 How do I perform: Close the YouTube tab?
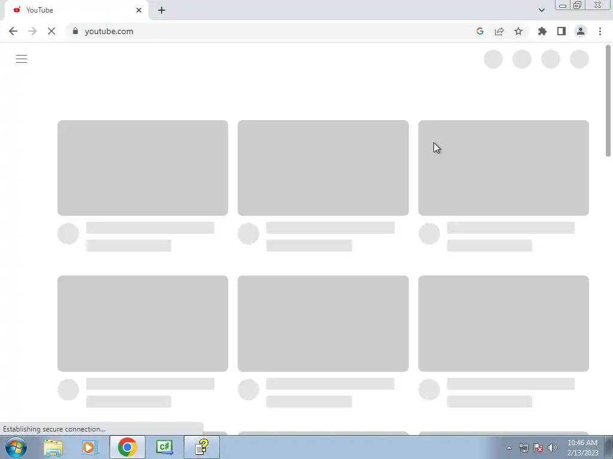coord(139,10)
